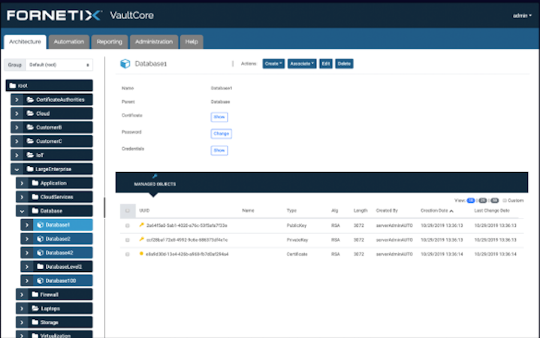Click the Laptops folder icon
The width and height of the screenshot is (540, 338).
point(35,309)
